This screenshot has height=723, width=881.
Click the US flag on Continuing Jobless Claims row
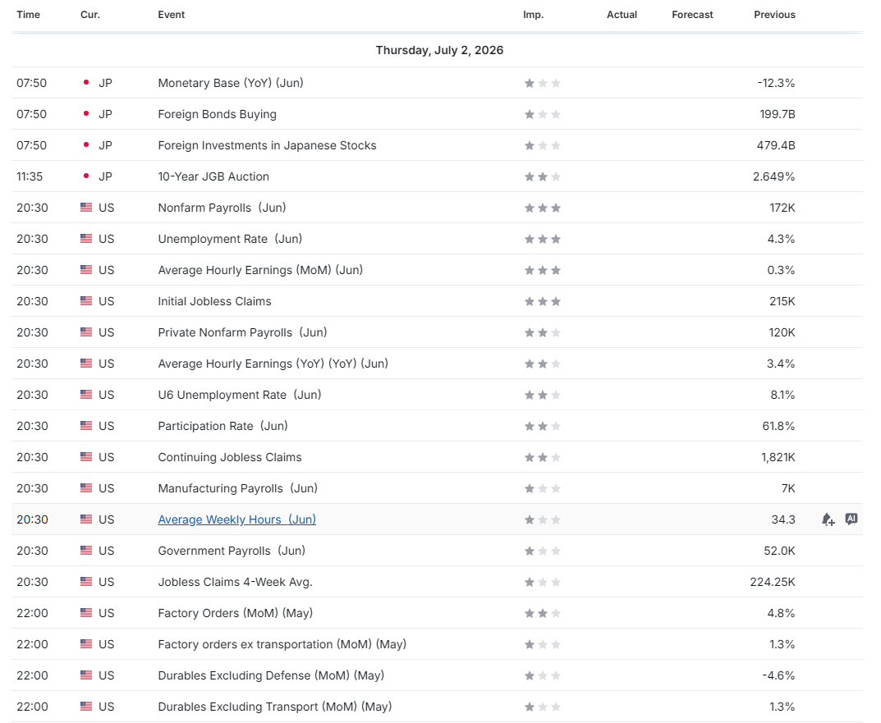point(86,457)
